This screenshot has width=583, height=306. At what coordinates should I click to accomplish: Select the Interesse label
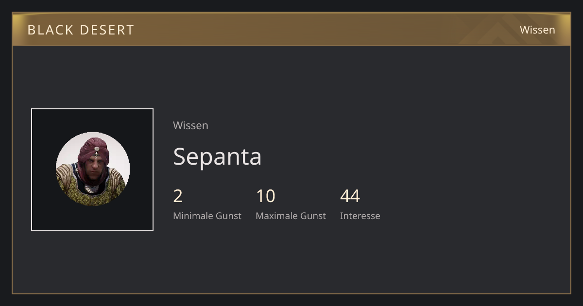(360, 216)
